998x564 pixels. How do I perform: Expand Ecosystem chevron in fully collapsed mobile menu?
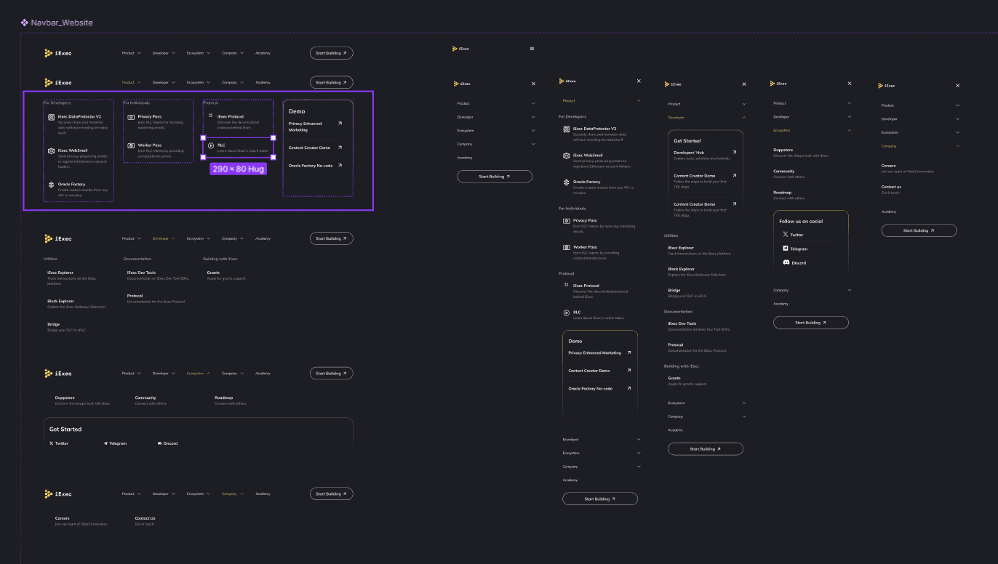(x=533, y=131)
